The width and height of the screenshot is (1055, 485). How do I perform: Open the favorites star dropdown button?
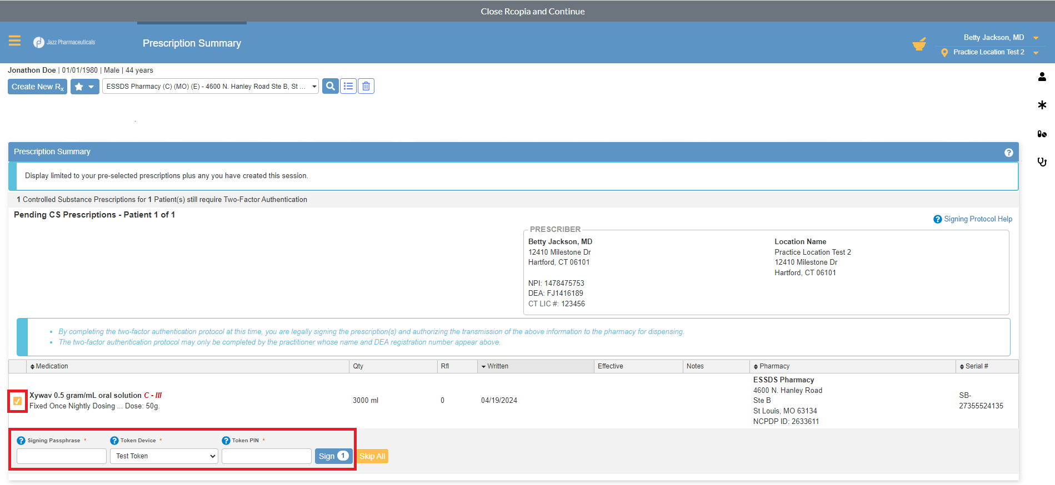(x=85, y=87)
